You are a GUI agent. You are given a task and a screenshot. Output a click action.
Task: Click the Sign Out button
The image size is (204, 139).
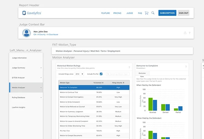(x=183, y=13)
